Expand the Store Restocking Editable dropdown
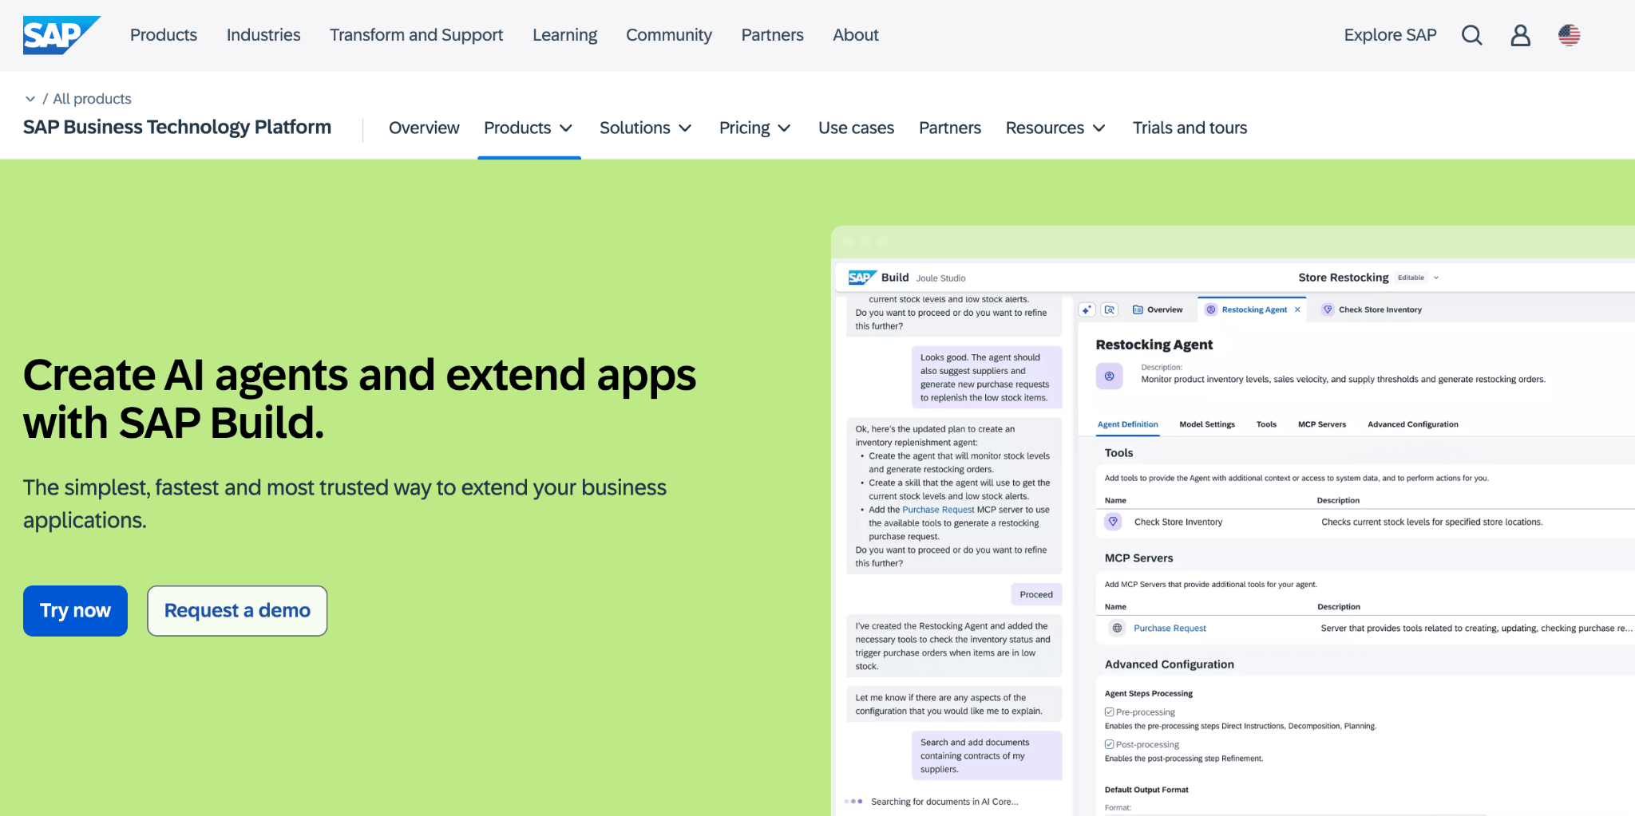Image resolution: width=1635 pixels, height=816 pixels. pos(1436,278)
